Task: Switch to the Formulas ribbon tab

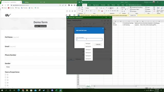Action: click(x=103, y=5)
